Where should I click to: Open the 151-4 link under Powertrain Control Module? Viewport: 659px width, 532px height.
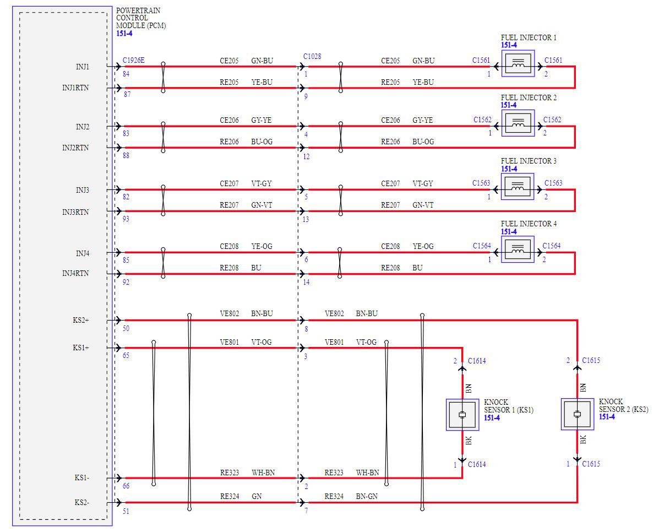[124, 33]
